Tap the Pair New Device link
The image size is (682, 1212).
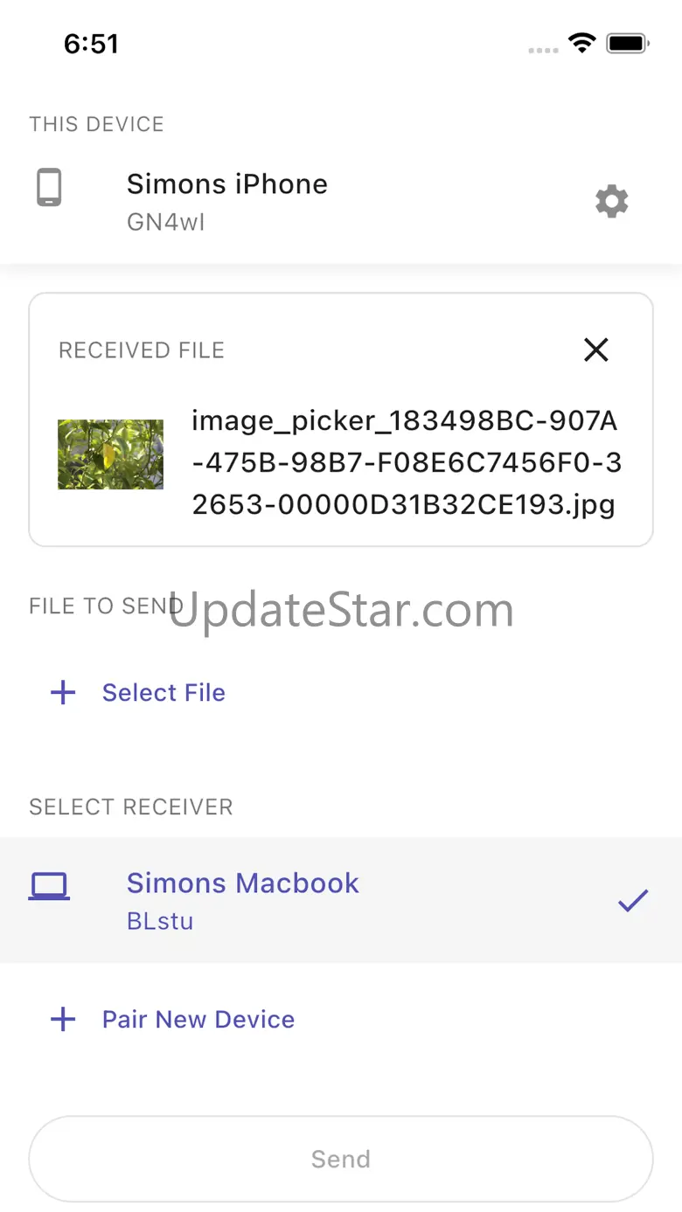[198, 1019]
